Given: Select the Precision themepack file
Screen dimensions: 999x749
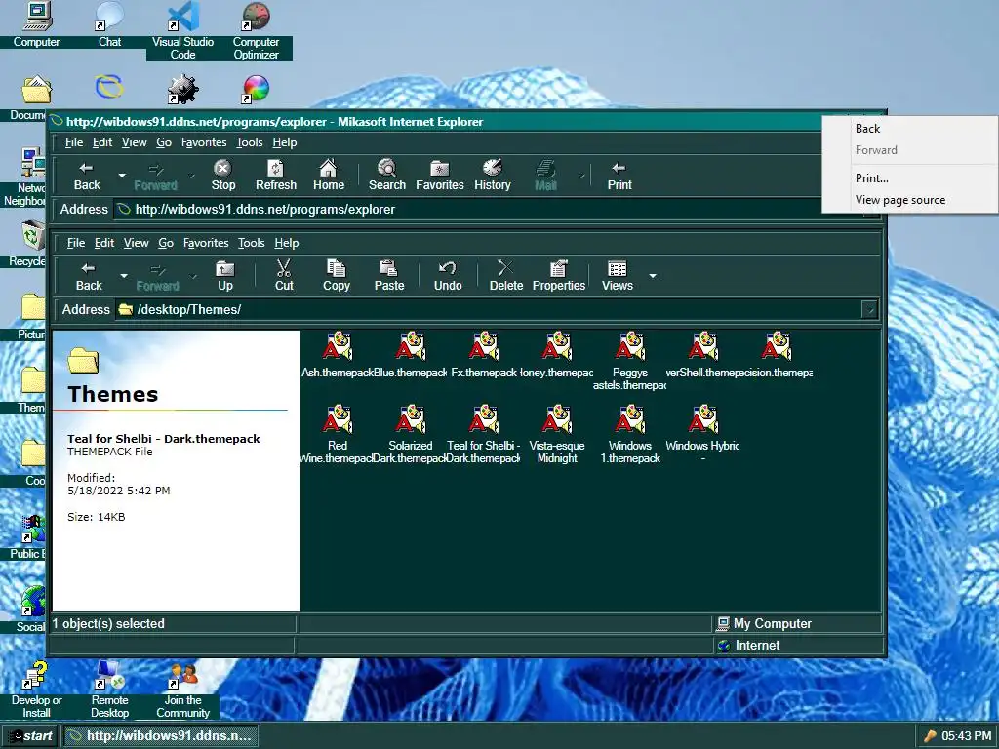Looking at the screenshot, I should [x=776, y=355].
